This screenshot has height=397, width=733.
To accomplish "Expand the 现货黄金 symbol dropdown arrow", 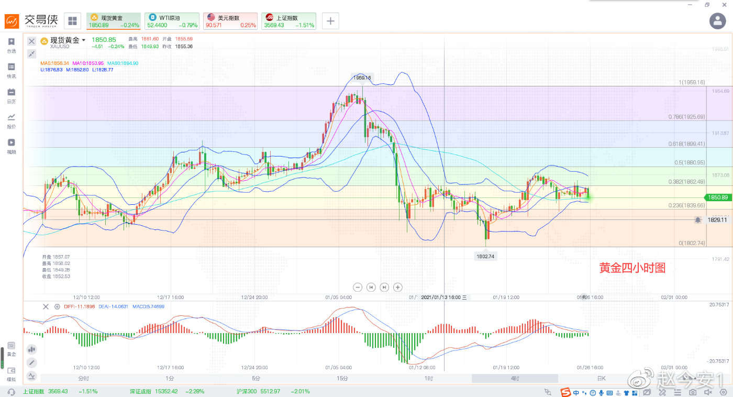I will [83, 40].
